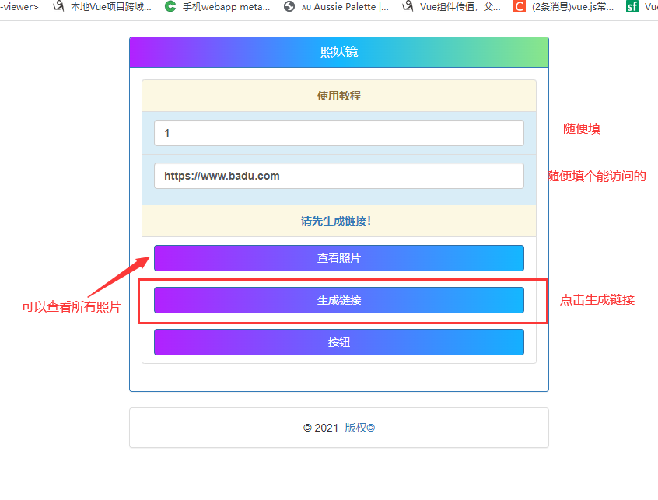Open the (2条消息)vue.js常 bookmark label

[x=572, y=7]
